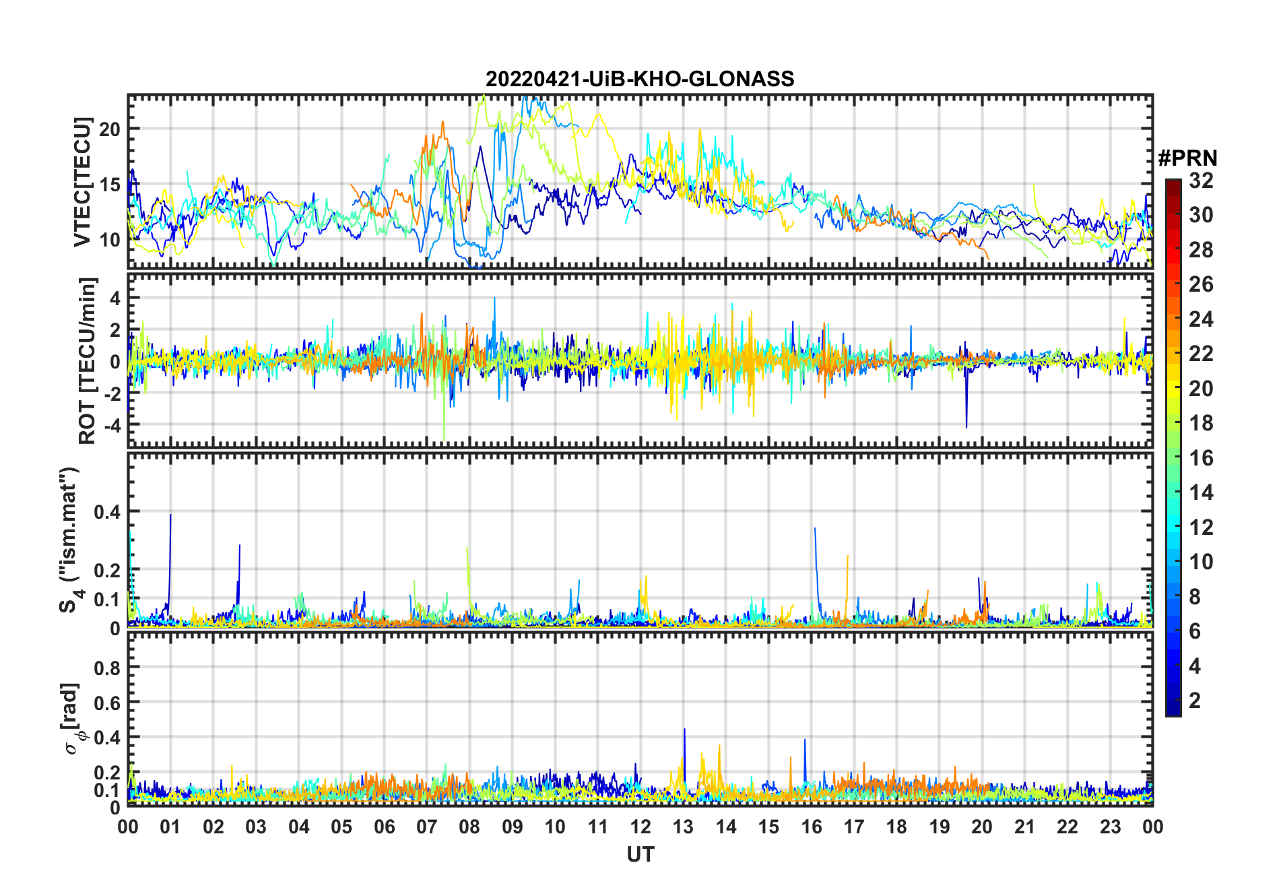
Task: Click colorbar tick label 16
Action: click(x=1201, y=458)
